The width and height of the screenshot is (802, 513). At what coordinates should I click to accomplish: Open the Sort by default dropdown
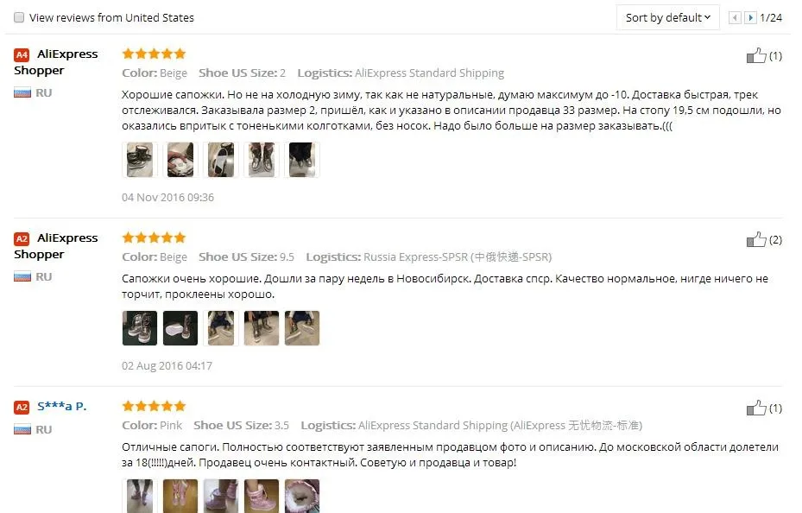[668, 18]
